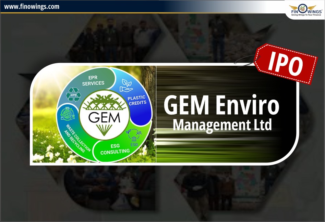
Task: Click the EPR recycling arrows icon
Action: click(73, 95)
